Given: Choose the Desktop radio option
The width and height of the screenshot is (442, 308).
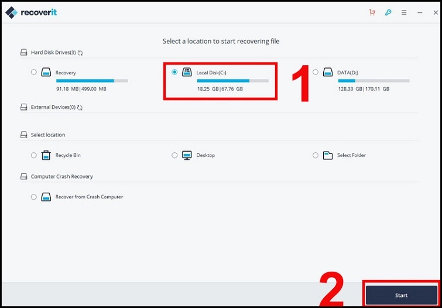Looking at the screenshot, I should [x=174, y=155].
